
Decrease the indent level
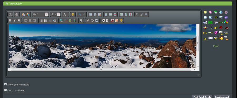(50, 21)
